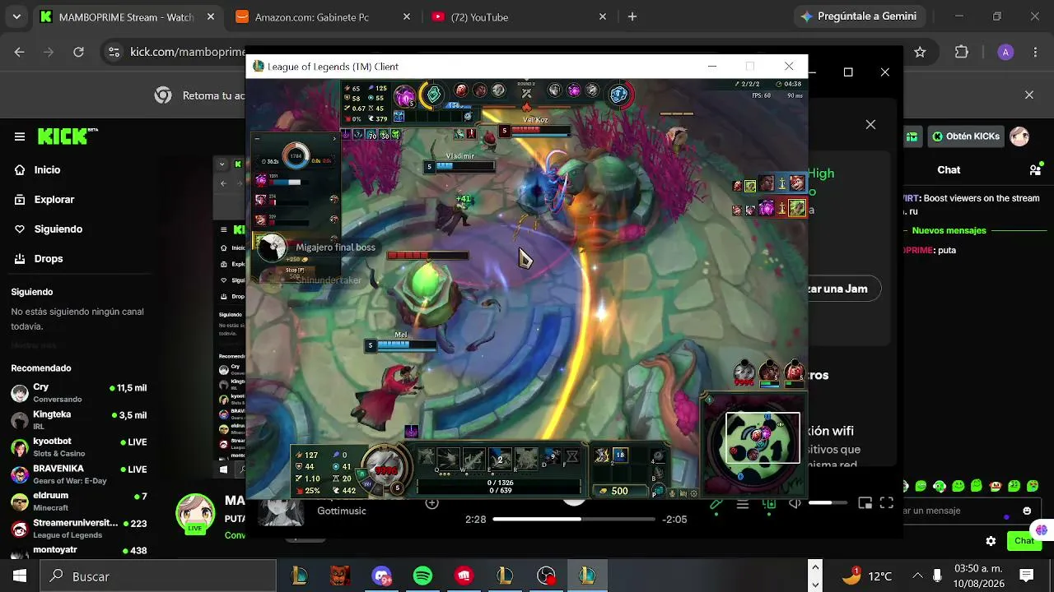This screenshot has height=592, width=1054.
Task: Open the Riot Client taskbar icon
Action: [464, 576]
